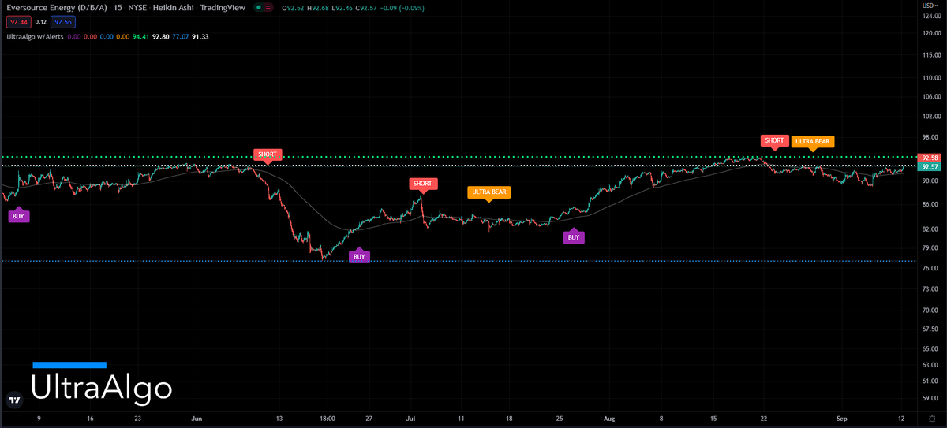Click the 67.50 price axis label
The height and width of the screenshot is (428, 947).
pos(930,329)
